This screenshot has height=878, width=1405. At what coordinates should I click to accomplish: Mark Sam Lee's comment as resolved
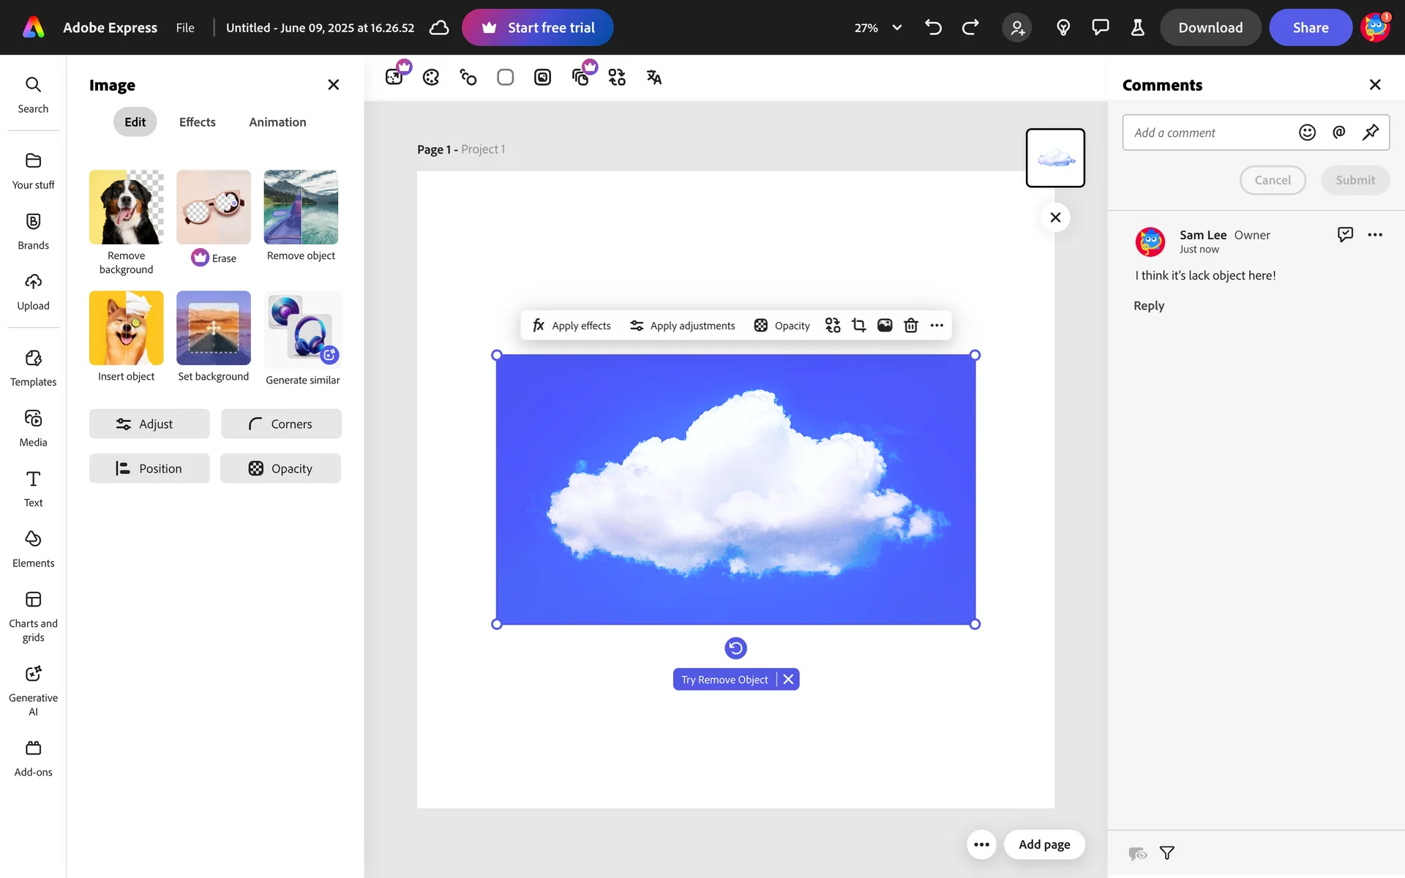pyautogui.click(x=1345, y=234)
